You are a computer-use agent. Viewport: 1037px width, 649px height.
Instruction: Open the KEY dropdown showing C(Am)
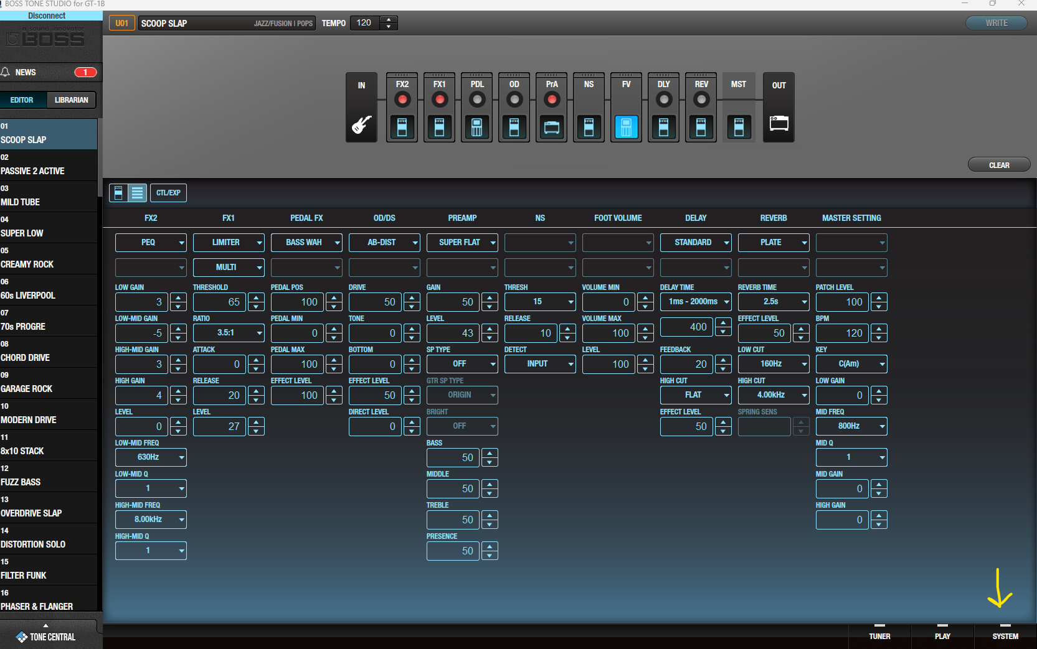click(x=851, y=364)
